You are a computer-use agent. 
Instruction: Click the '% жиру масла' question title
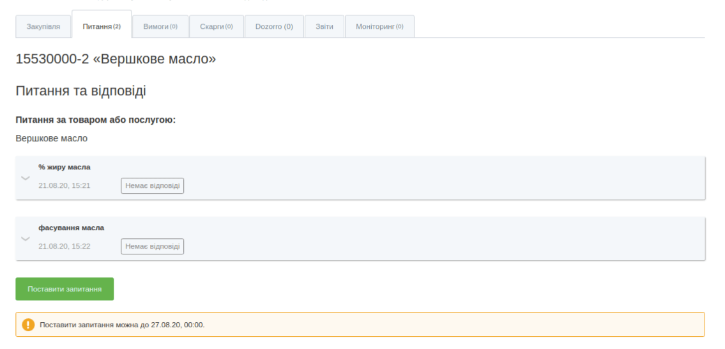[65, 167]
